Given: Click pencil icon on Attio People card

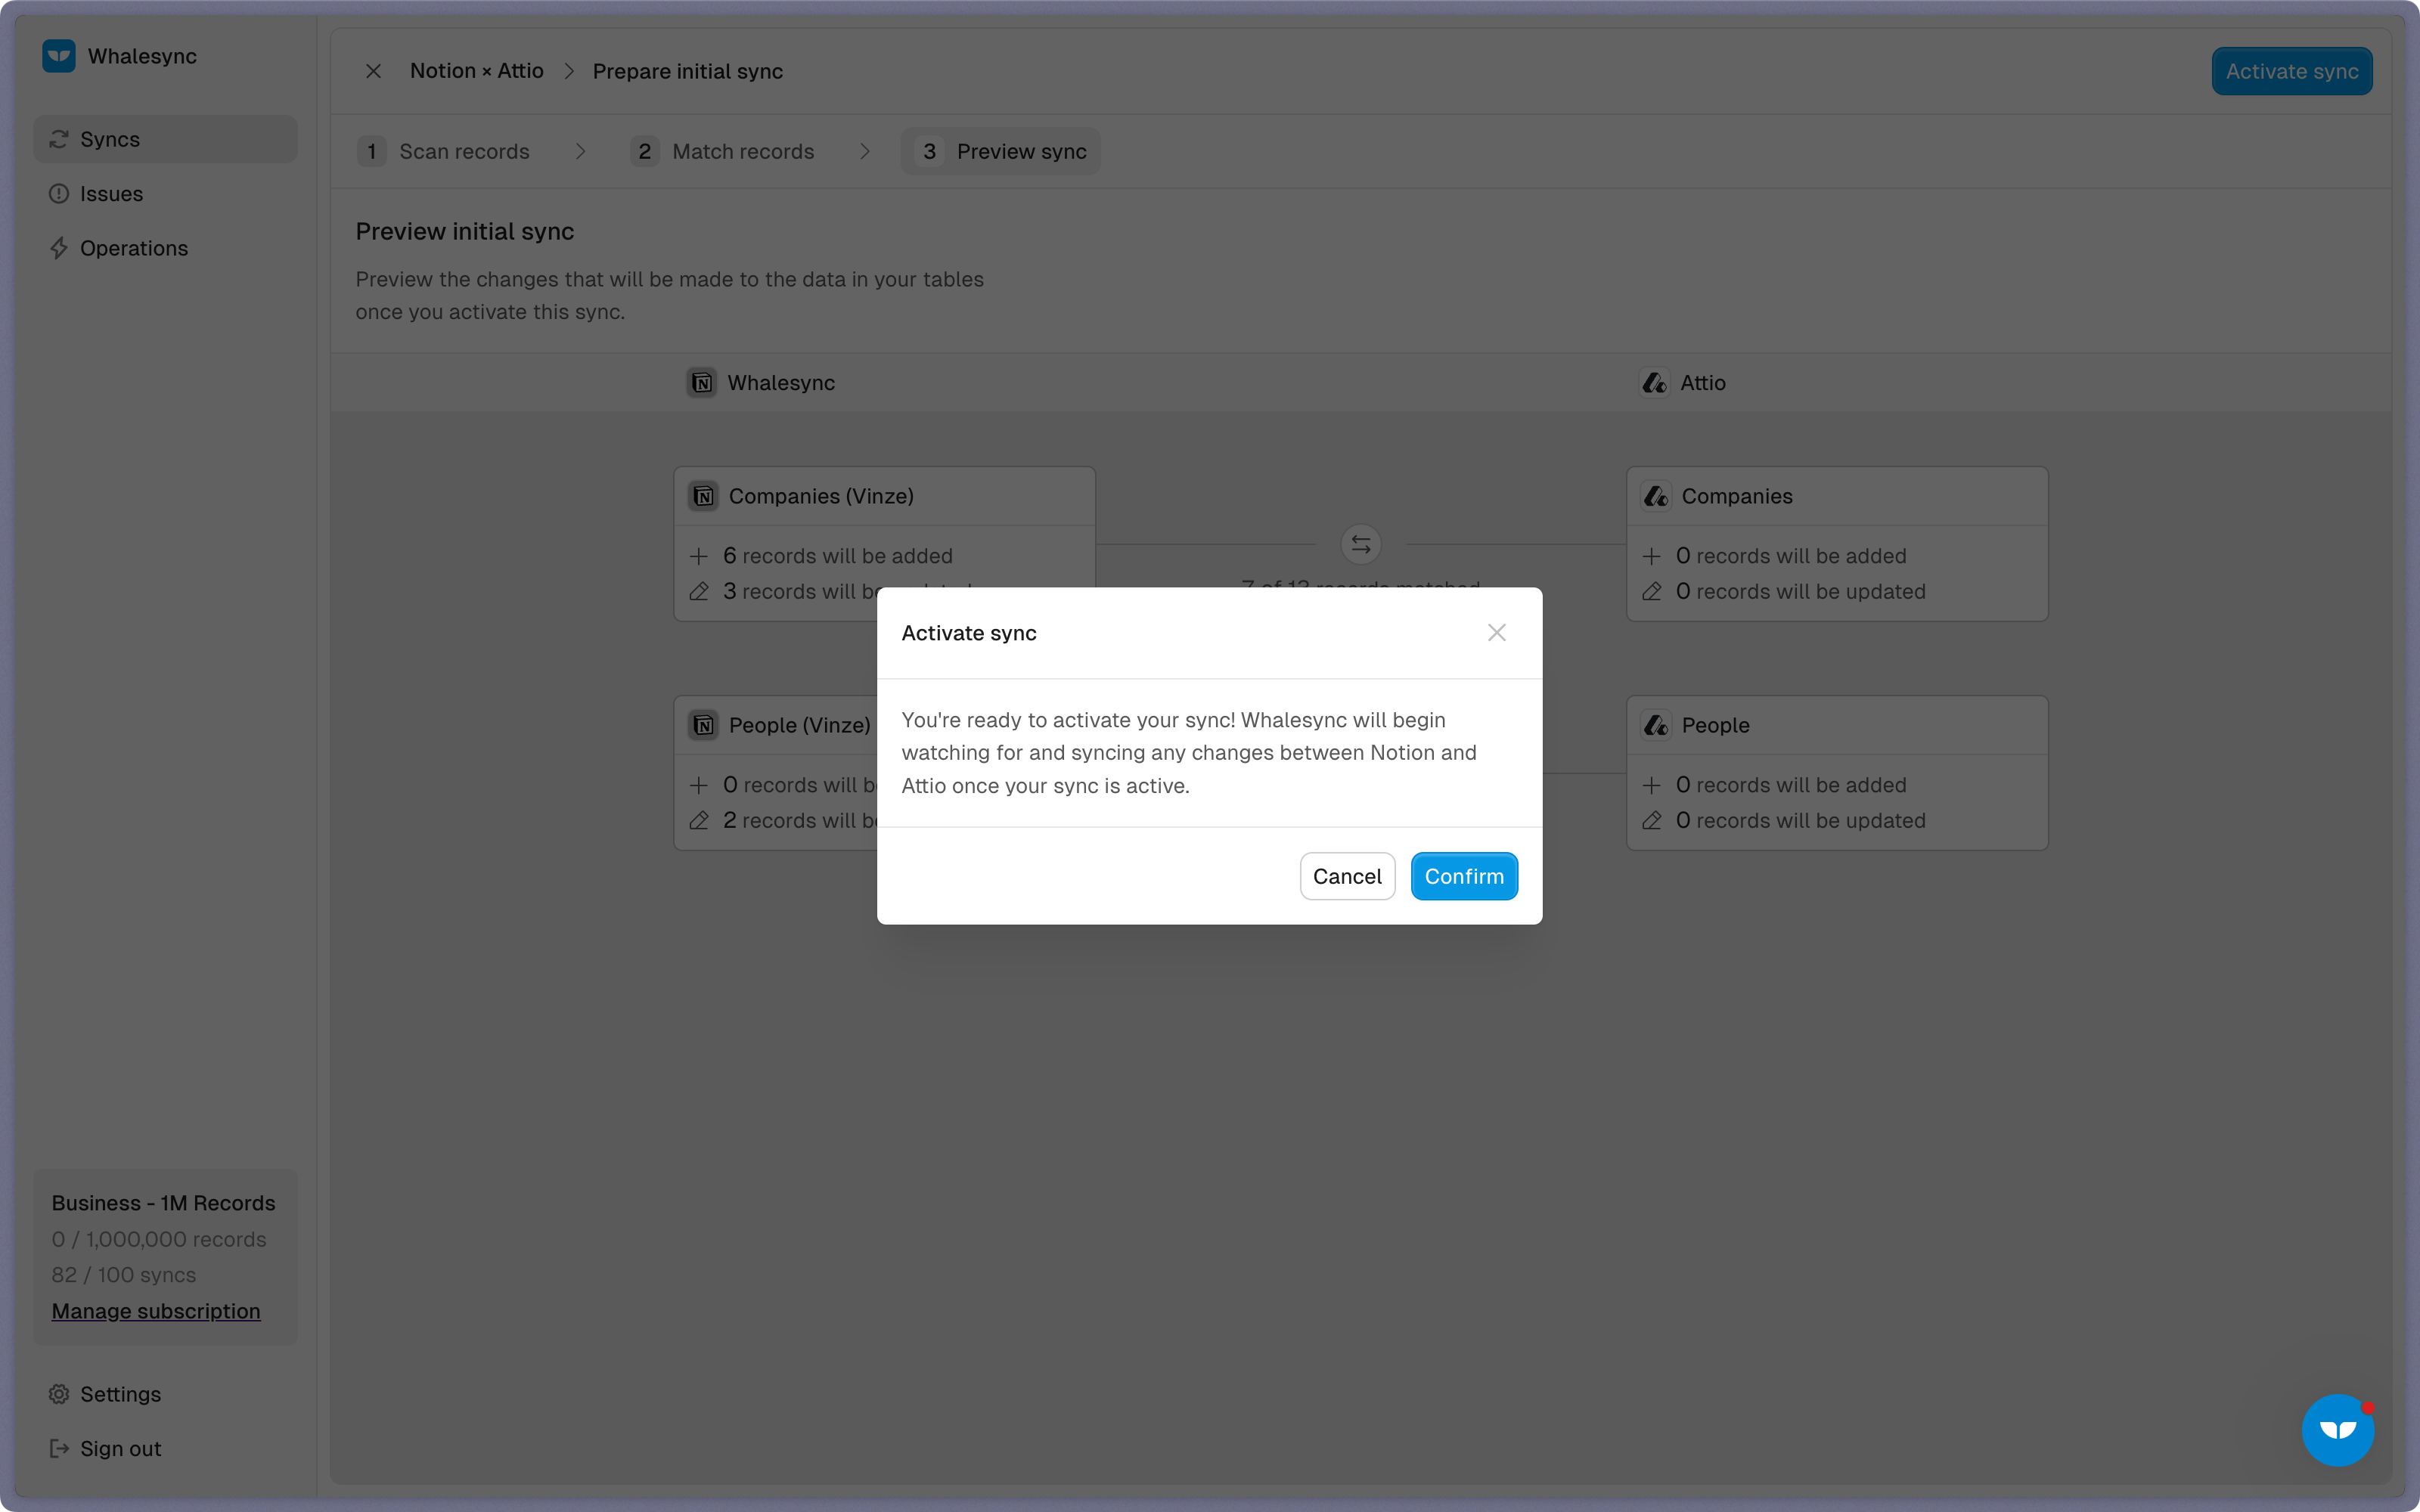Looking at the screenshot, I should click(x=1652, y=821).
